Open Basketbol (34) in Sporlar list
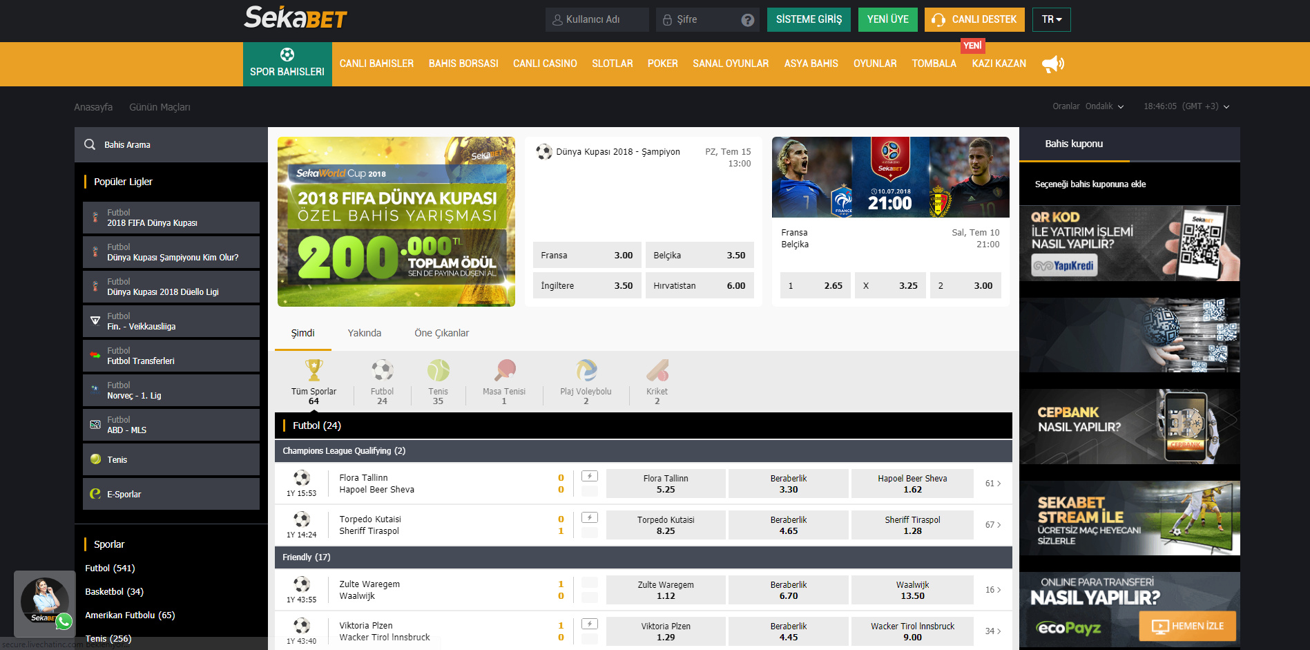This screenshot has height=650, width=1310. (x=114, y=591)
